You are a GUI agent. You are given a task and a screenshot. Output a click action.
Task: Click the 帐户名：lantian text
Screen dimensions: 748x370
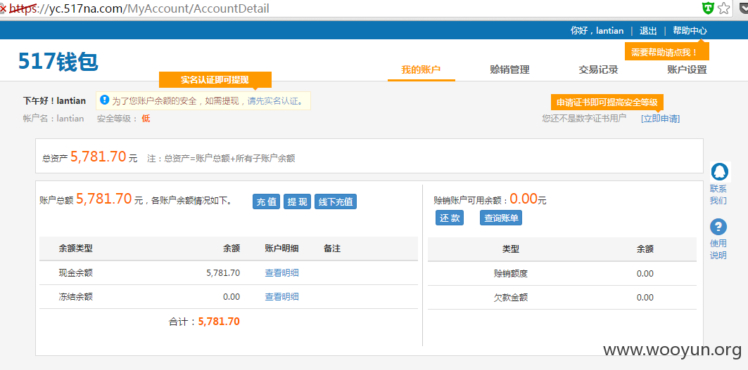[x=53, y=119]
